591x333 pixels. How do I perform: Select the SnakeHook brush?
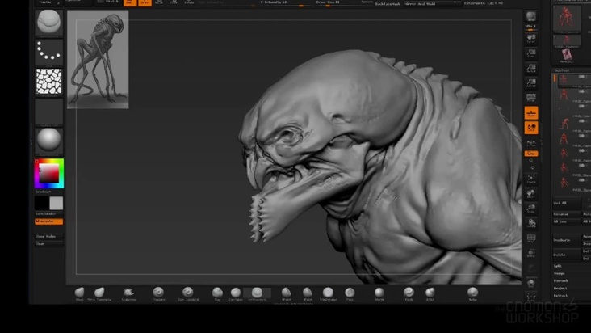coord(128,293)
